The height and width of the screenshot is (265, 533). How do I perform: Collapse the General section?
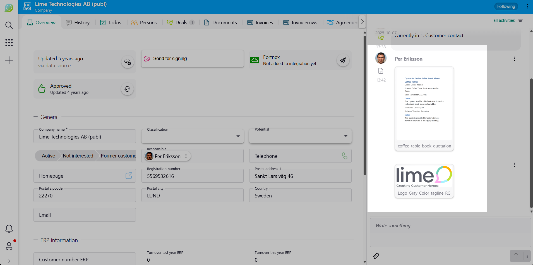point(36,117)
